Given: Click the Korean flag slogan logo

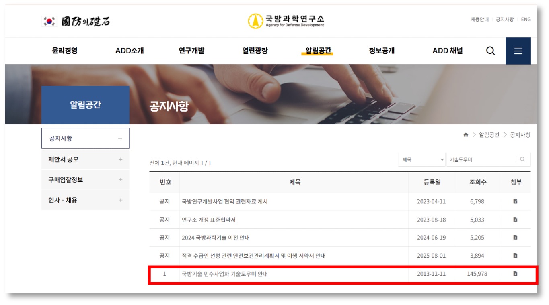Looking at the screenshot, I should click(x=76, y=21).
